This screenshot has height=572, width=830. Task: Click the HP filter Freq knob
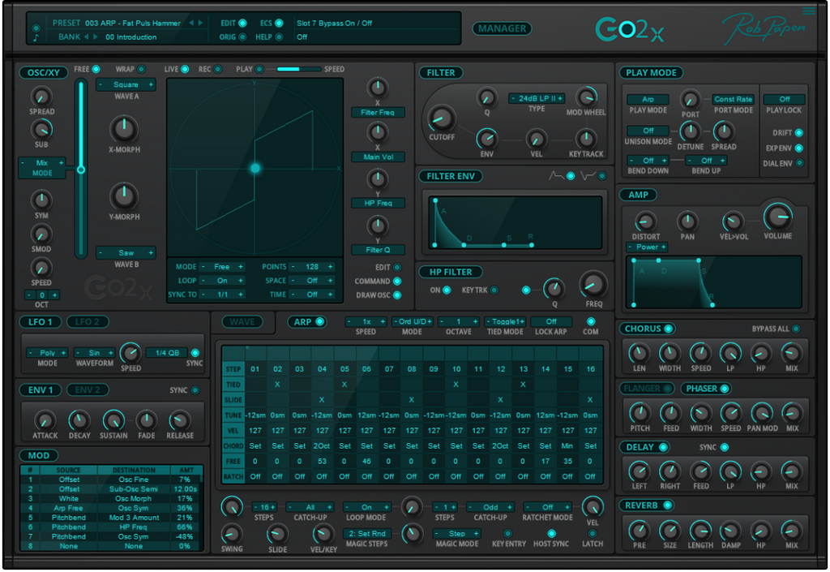point(593,285)
